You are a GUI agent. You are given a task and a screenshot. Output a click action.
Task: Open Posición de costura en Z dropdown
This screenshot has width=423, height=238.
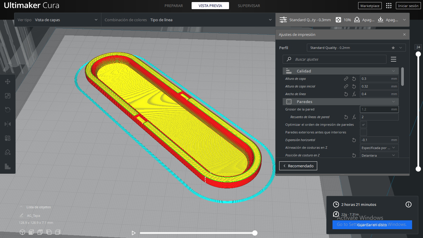coord(379,155)
